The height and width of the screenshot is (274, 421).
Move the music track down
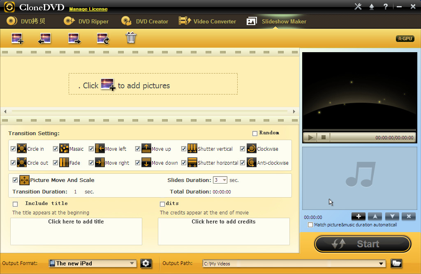(x=392, y=216)
